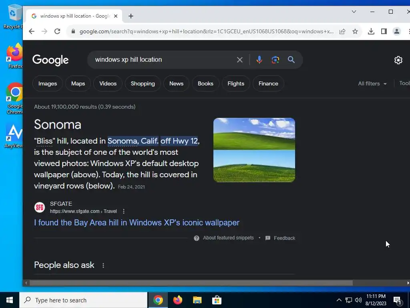This screenshot has height=308, width=410.
Task: Open About featured snippets help icon
Action: (x=197, y=238)
